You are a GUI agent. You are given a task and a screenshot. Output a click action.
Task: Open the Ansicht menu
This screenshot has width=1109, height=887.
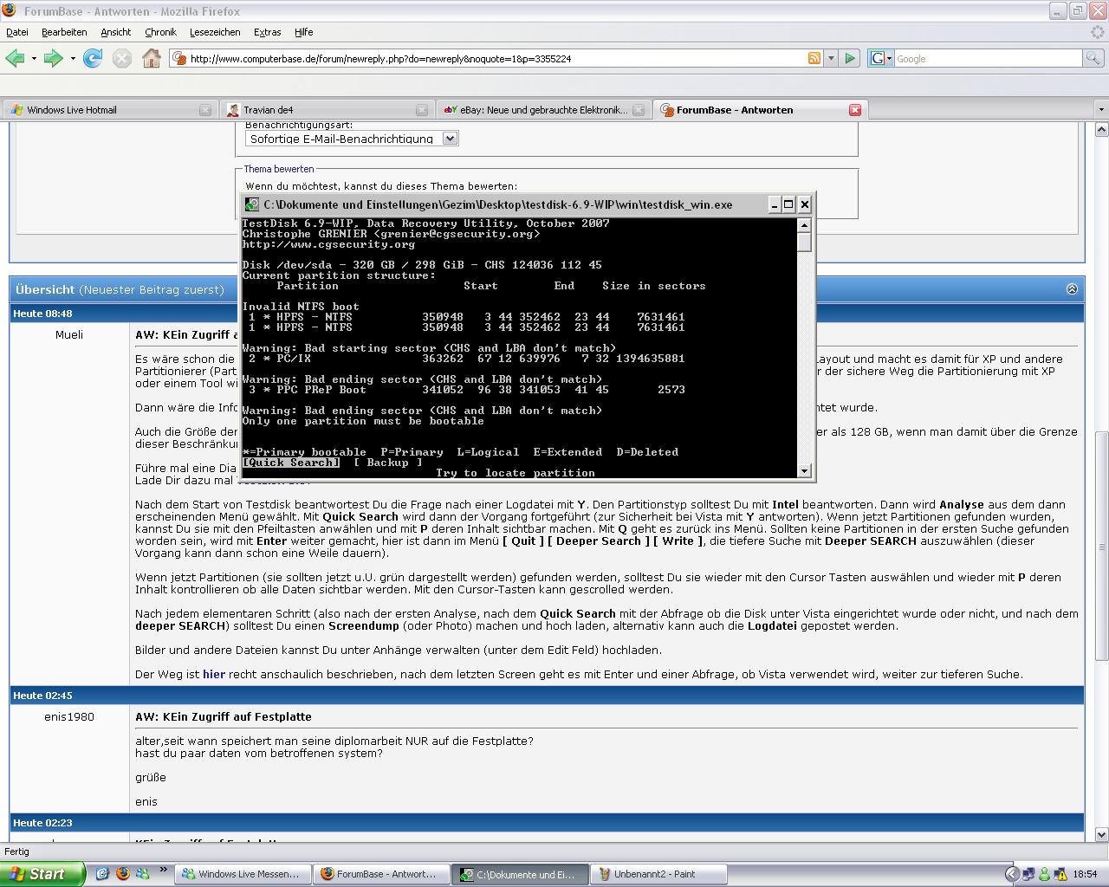(x=115, y=32)
